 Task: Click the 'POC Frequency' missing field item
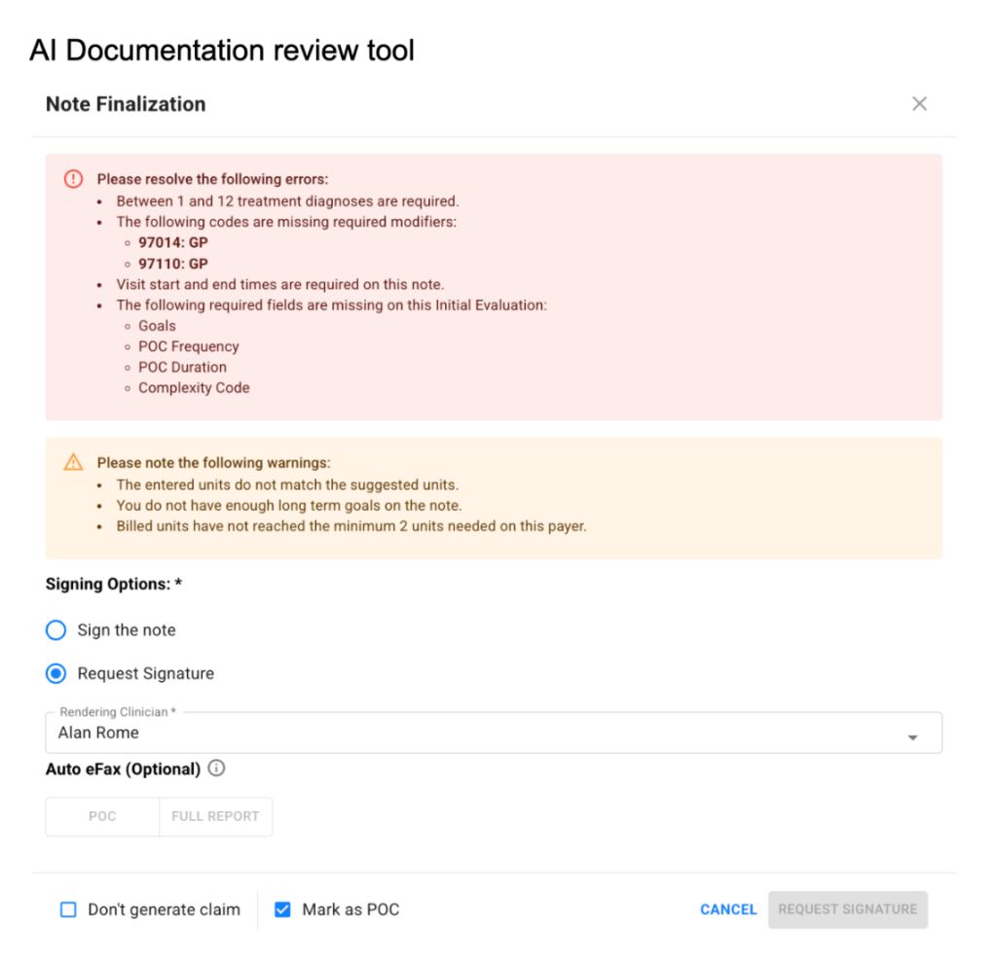188,346
